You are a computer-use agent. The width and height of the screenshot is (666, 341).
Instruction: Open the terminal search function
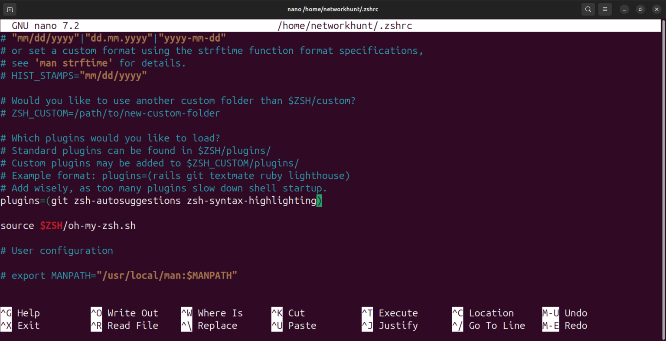[x=588, y=9]
